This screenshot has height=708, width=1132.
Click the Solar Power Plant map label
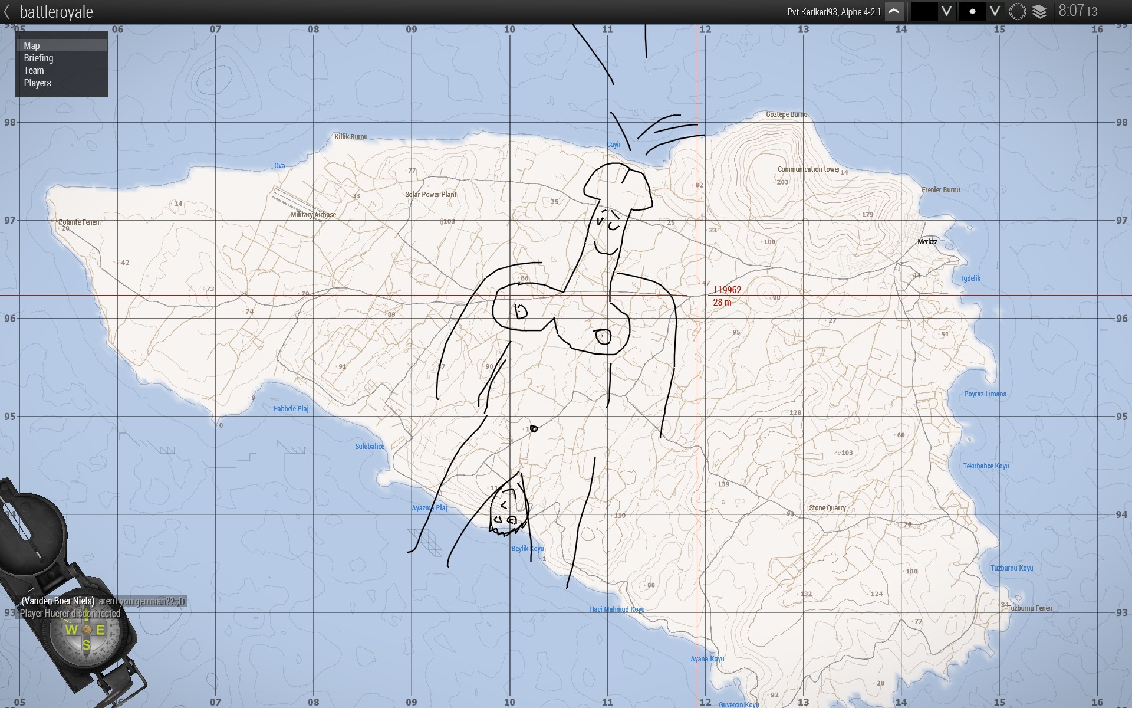click(x=430, y=195)
